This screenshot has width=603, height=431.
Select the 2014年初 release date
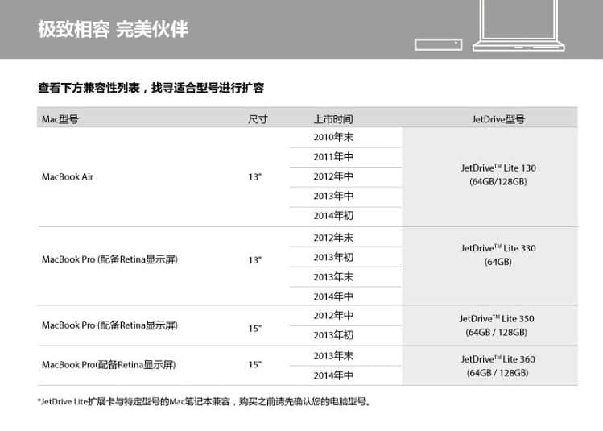click(333, 216)
